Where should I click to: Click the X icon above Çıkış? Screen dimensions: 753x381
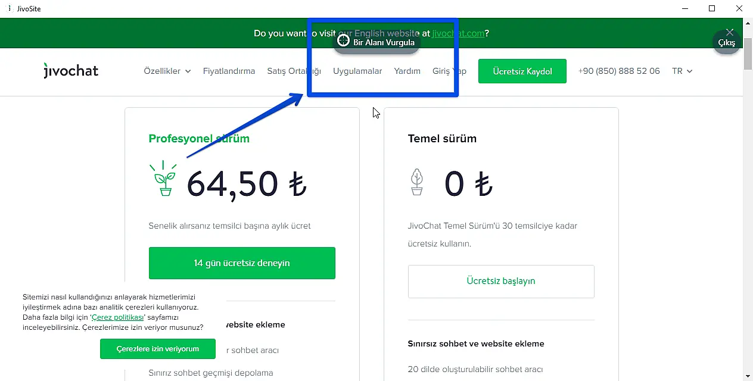click(730, 33)
